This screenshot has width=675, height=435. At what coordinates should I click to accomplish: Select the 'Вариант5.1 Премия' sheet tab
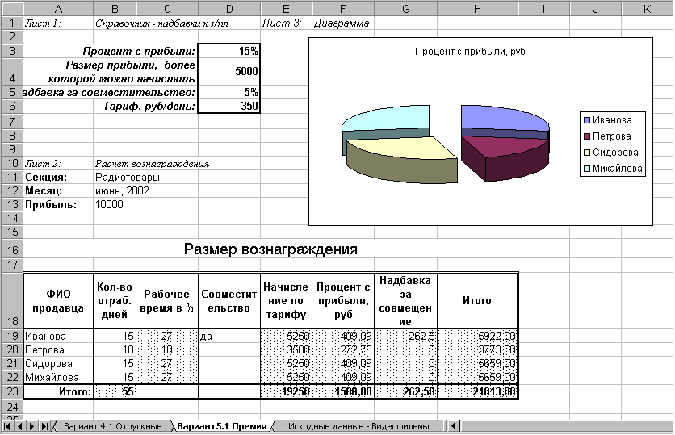pos(222,426)
